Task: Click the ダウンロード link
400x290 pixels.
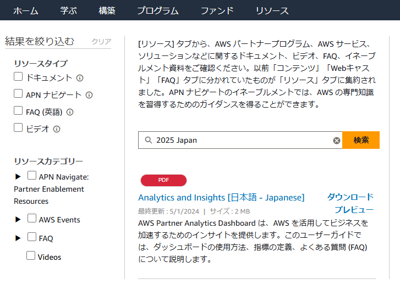Action: (x=350, y=197)
